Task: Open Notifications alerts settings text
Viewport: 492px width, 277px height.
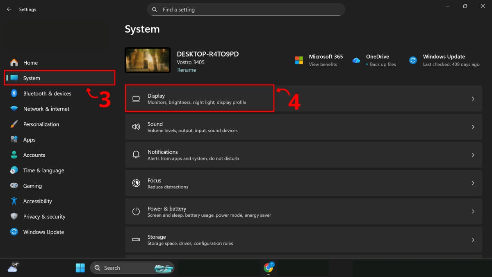Action: point(193,158)
